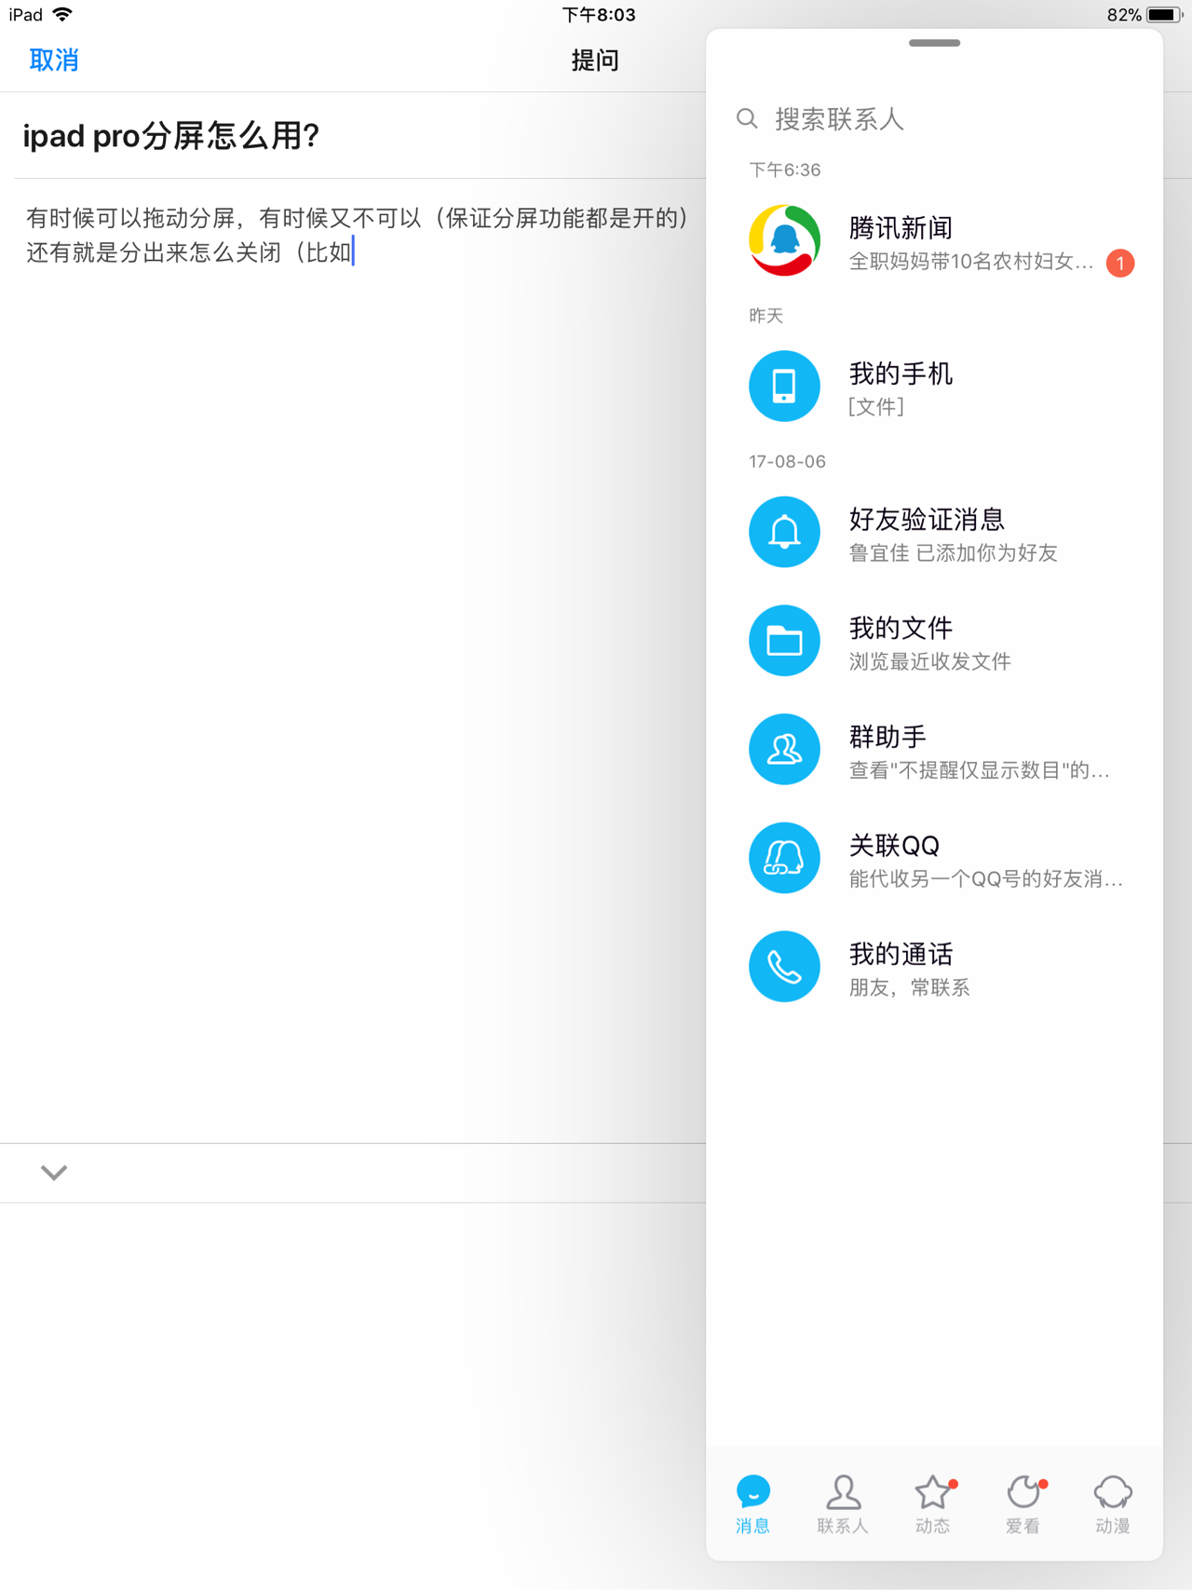Image resolution: width=1192 pixels, height=1590 pixels.
Task: Select 我的通话 row label
Action: pos(901,954)
